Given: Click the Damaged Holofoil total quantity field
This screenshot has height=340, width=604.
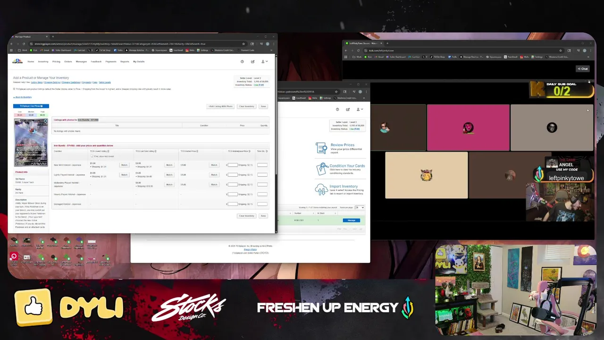Looking at the screenshot, I should (262, 204).
